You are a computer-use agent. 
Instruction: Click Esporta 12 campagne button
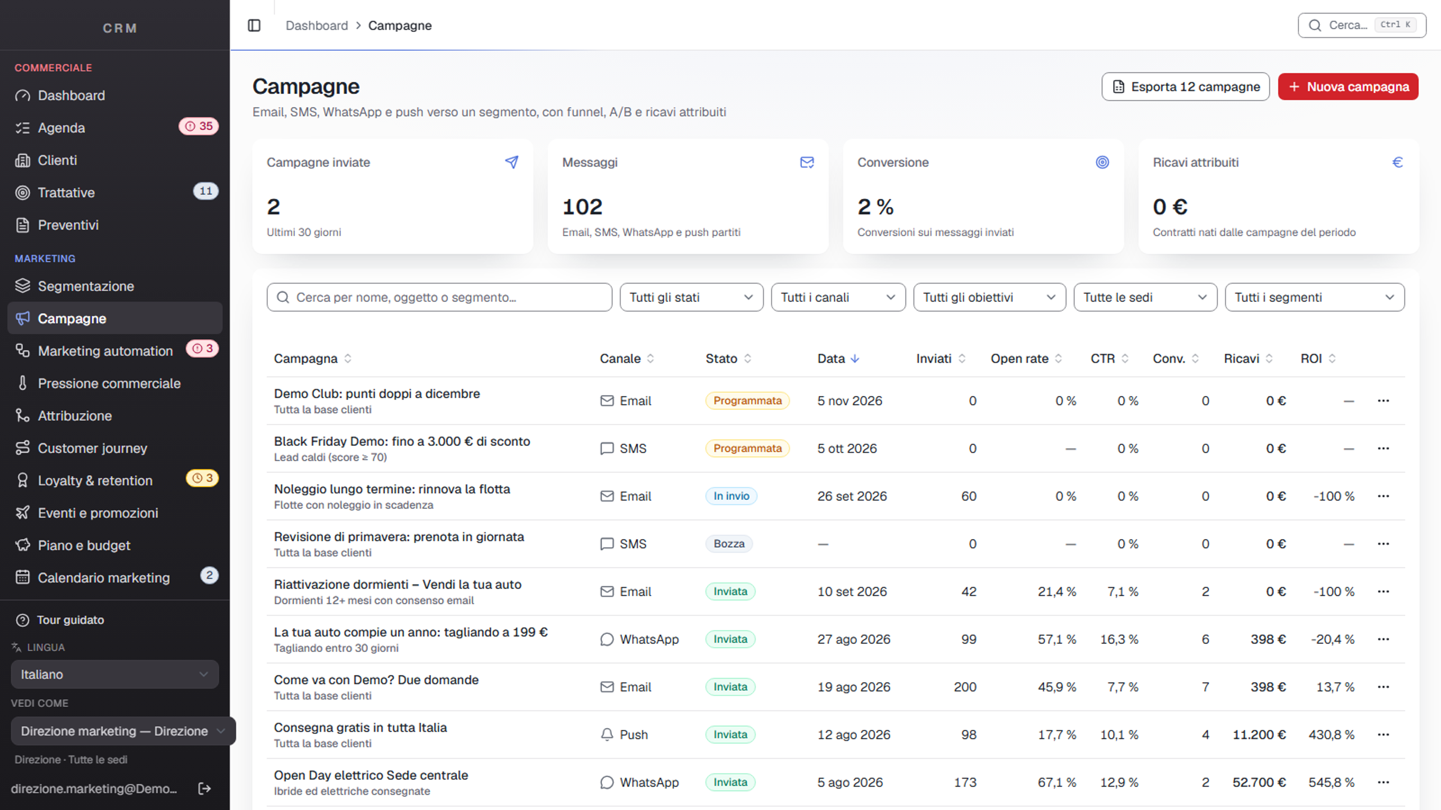1185,87
